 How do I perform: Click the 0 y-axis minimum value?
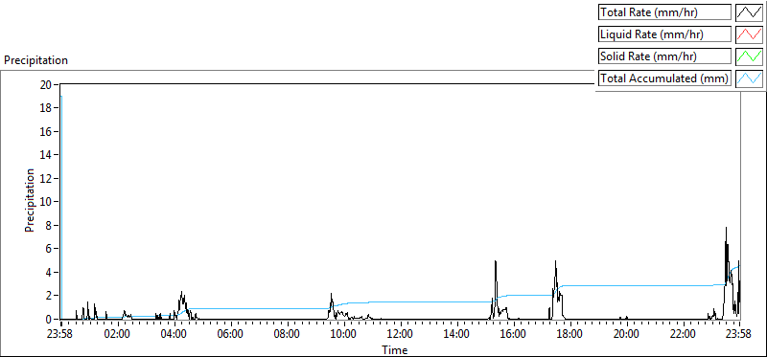[x=50, y=319]
